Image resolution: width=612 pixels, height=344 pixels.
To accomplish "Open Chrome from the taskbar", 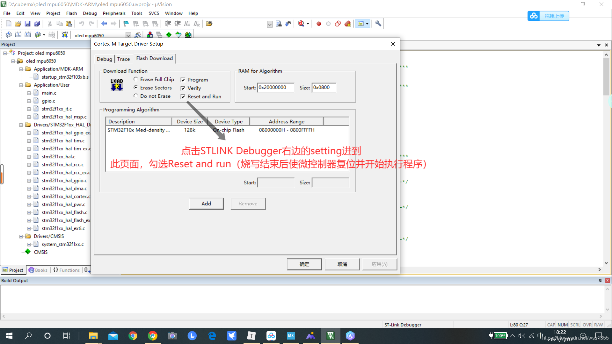I will click(x=133, y=336).
